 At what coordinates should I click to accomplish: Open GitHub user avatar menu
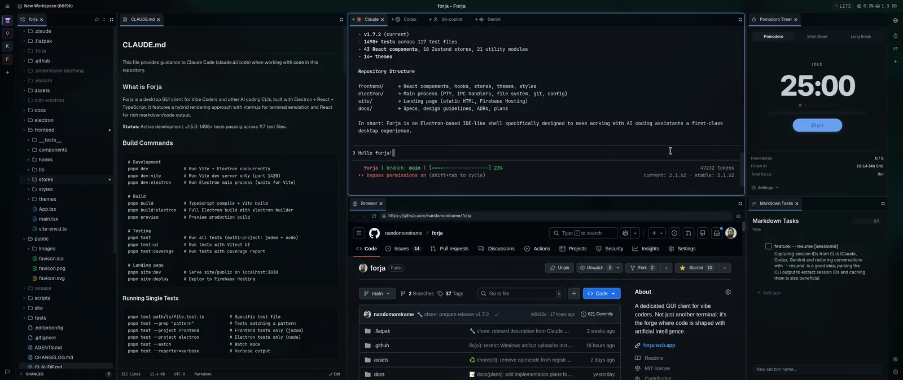click(x=731, y=233)
